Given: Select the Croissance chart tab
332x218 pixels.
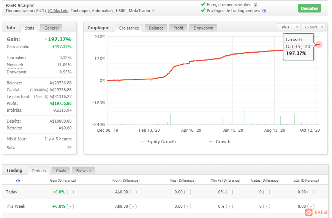Looking at the screenshot, I should 129,28.
